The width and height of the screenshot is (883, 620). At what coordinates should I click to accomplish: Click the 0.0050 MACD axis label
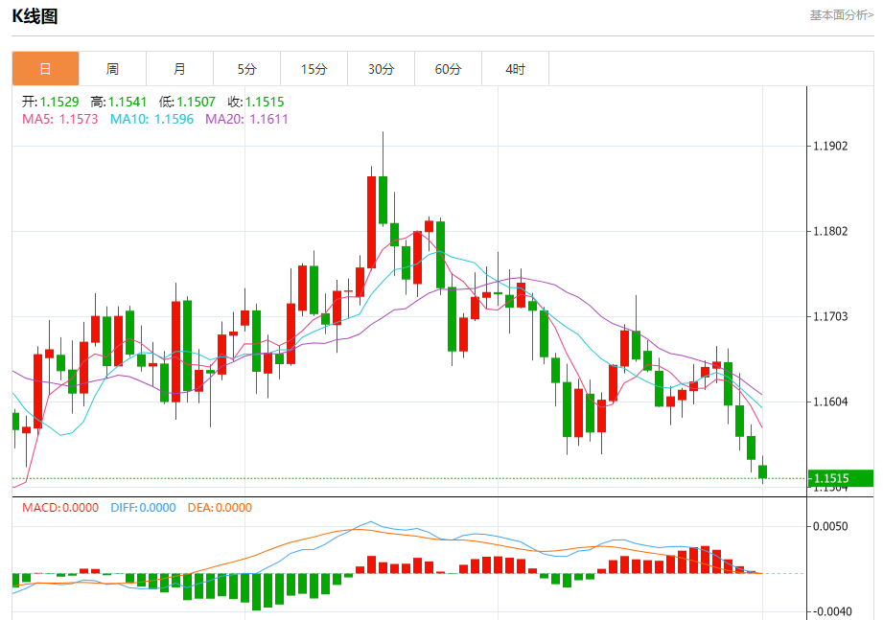click(829, 527)
